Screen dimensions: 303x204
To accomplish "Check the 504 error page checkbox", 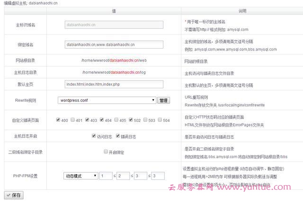I will [160, 120].
